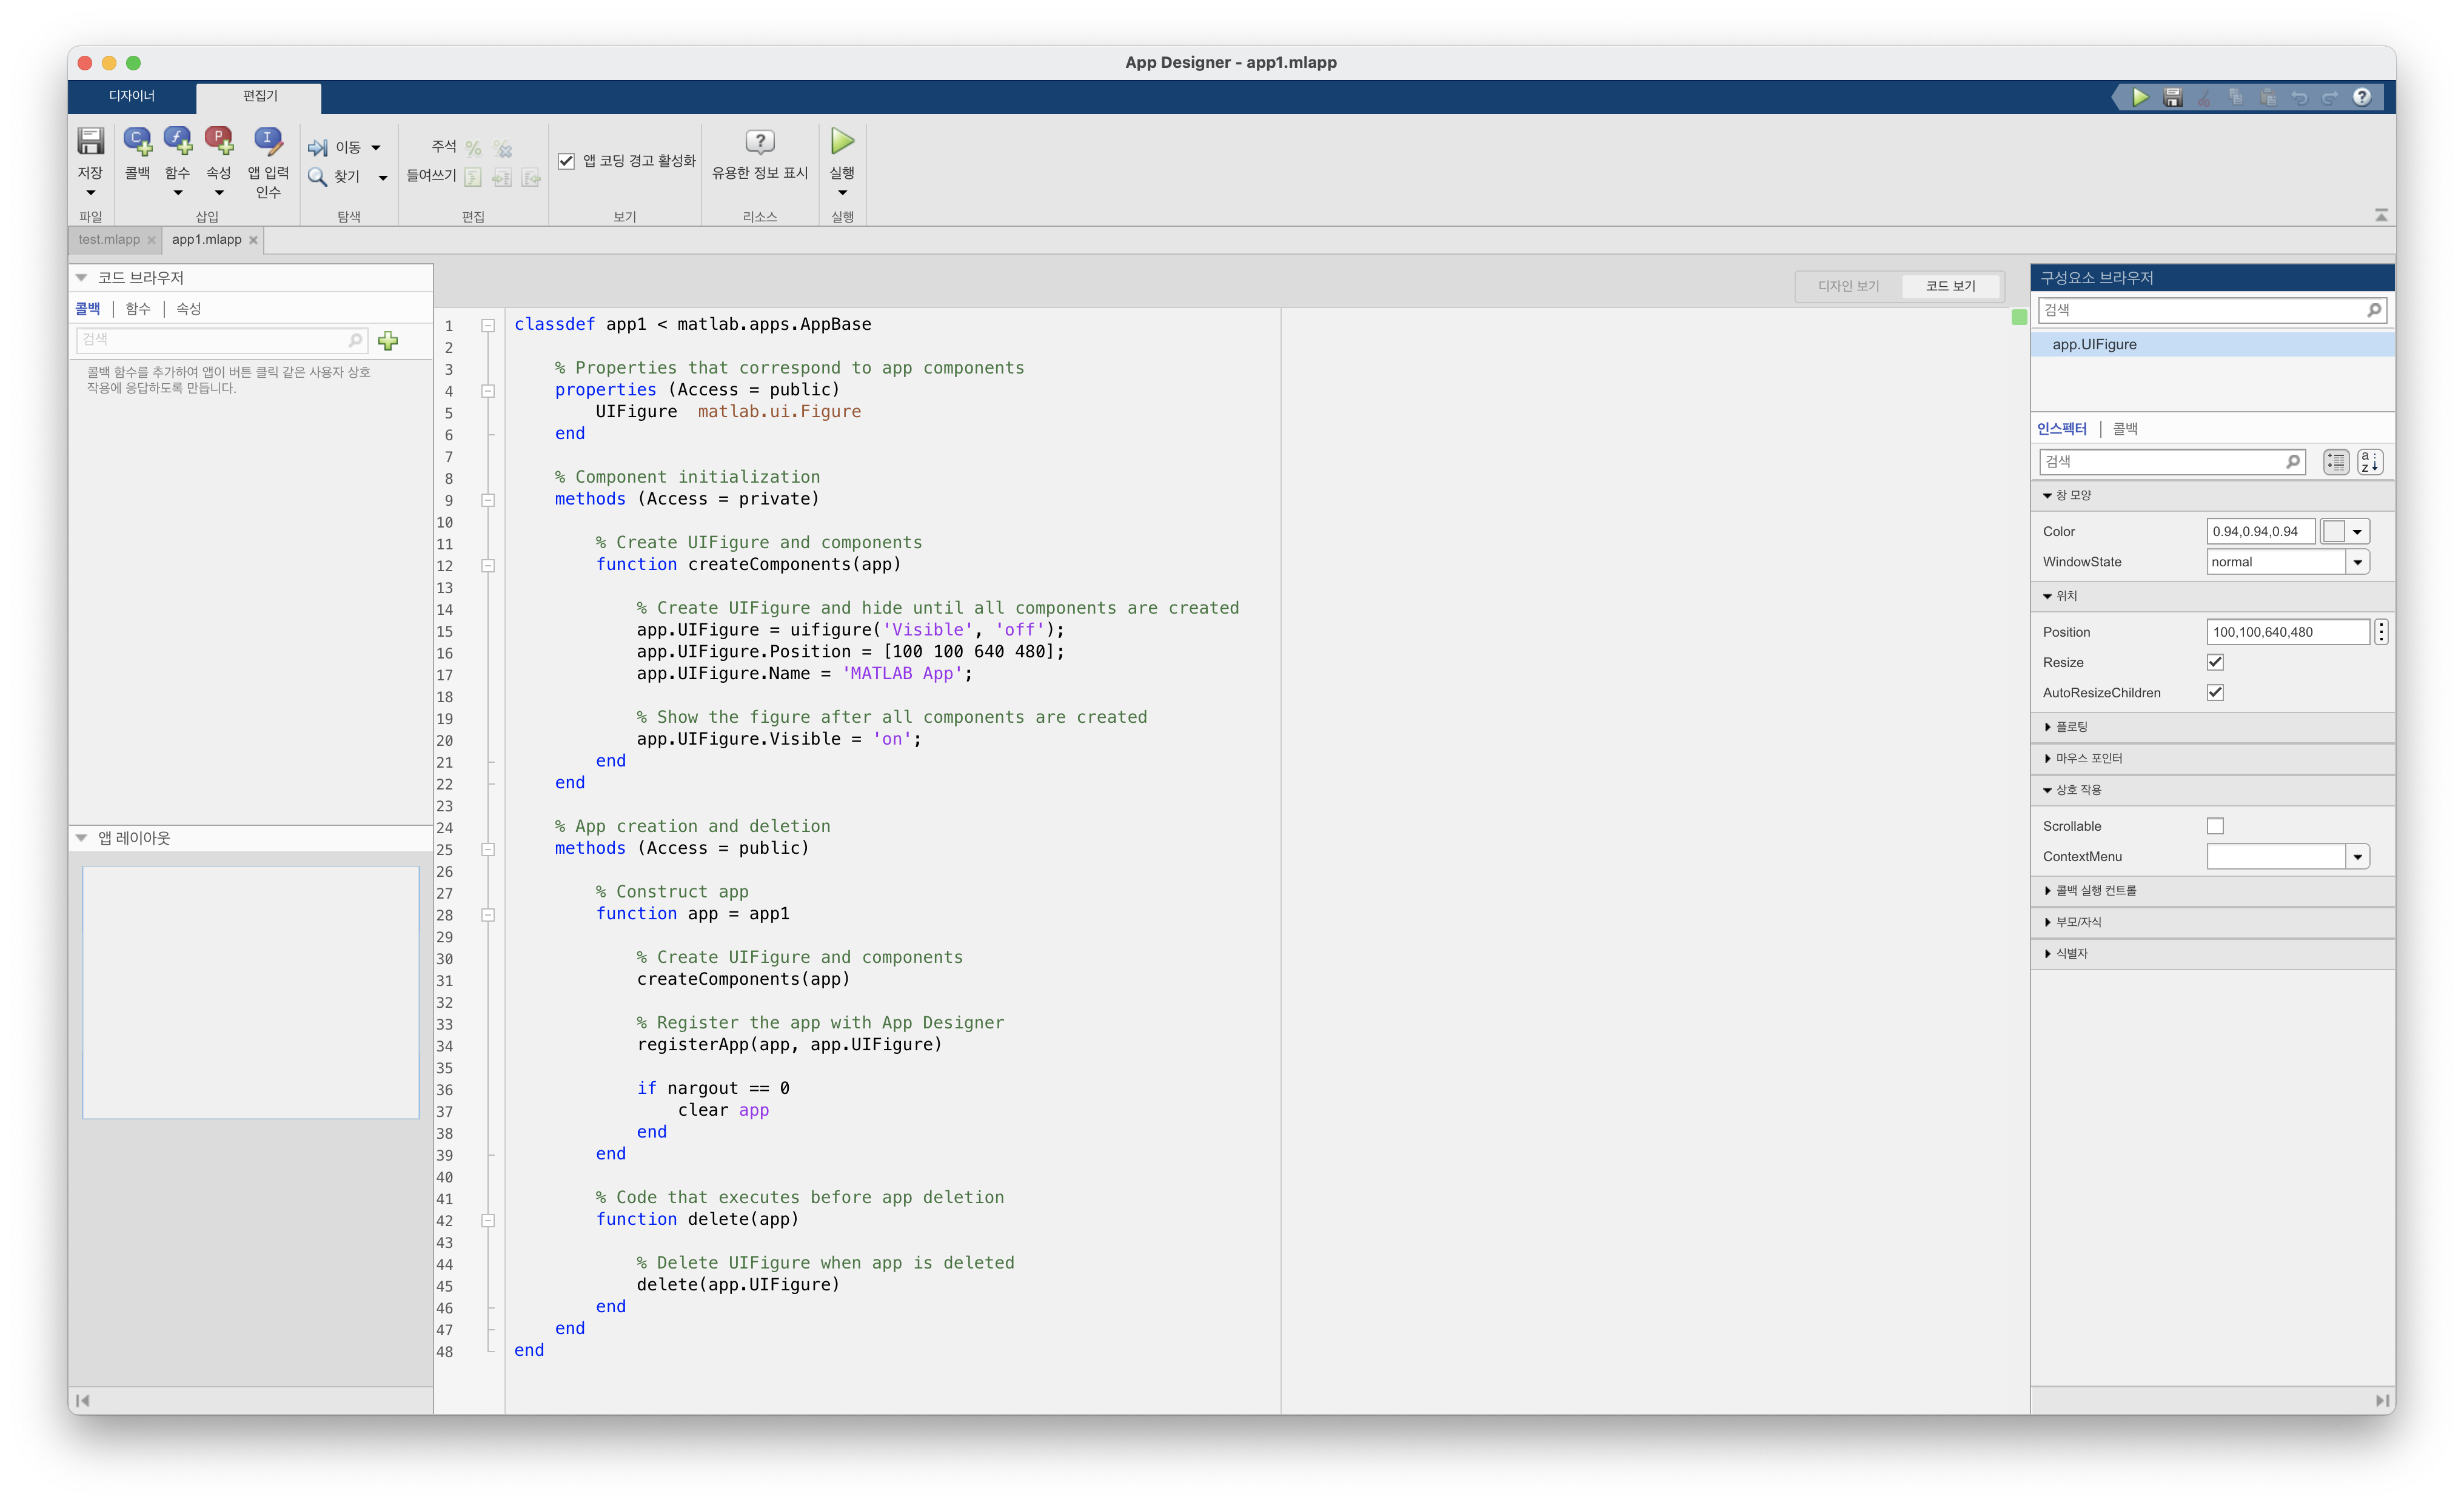Open the 속성 tab in Code Browser

(189, 309)
